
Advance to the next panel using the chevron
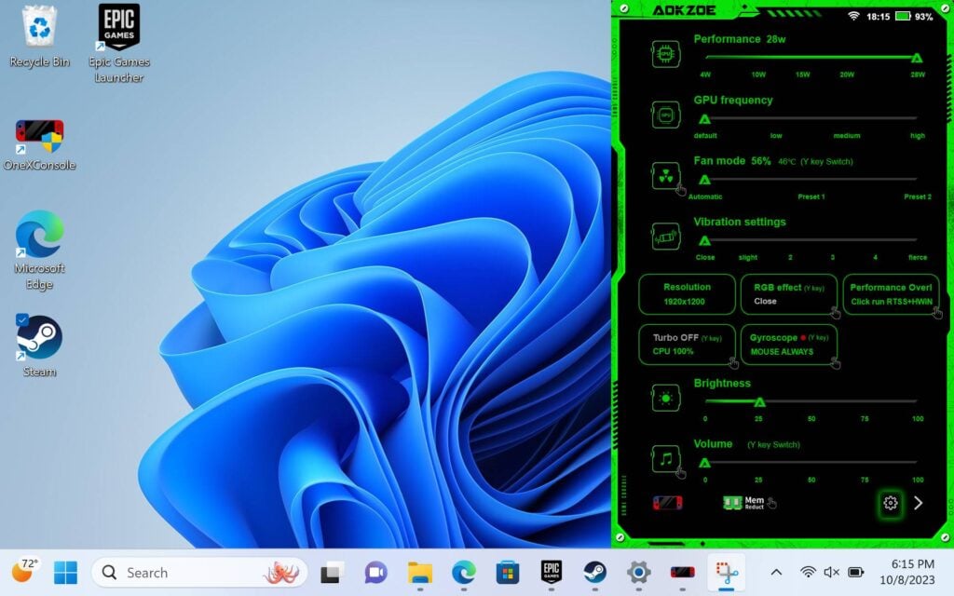click(919, 503)
